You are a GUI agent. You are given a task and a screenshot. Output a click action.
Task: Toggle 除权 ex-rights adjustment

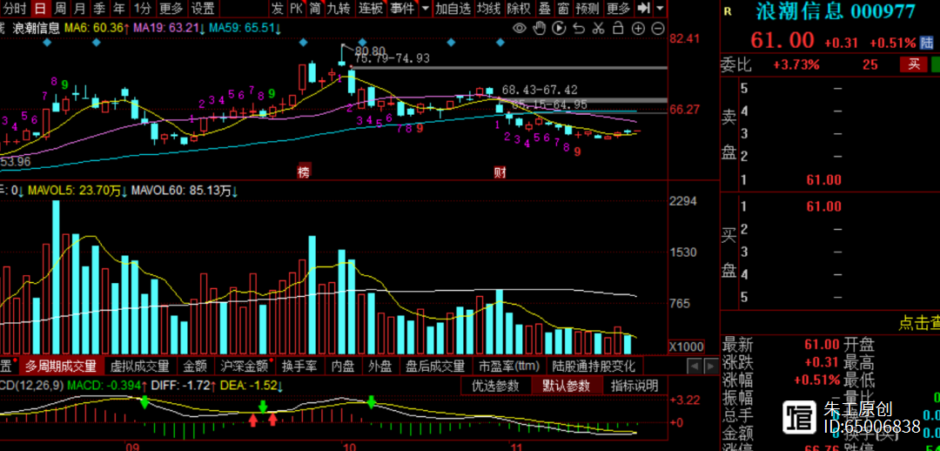(519, 9)
